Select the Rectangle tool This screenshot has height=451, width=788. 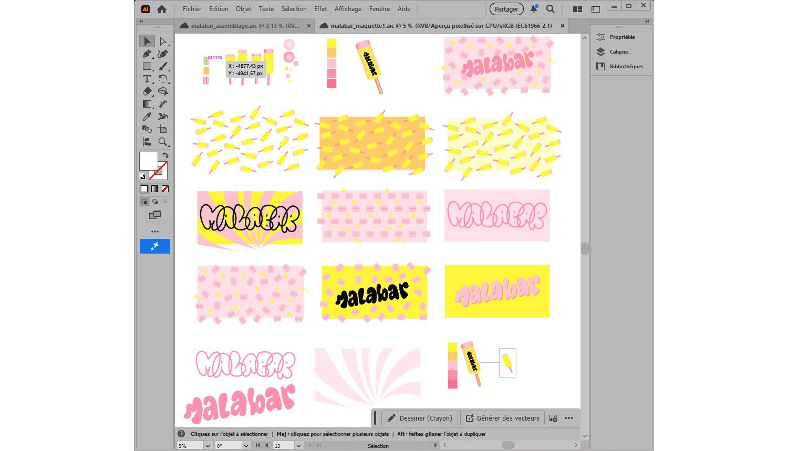click(147, 66)
